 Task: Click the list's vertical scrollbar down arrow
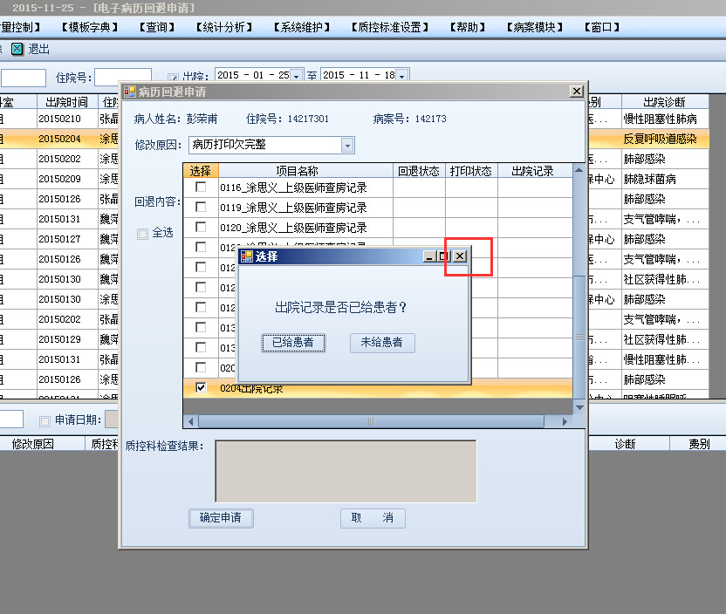coord(579,407)
